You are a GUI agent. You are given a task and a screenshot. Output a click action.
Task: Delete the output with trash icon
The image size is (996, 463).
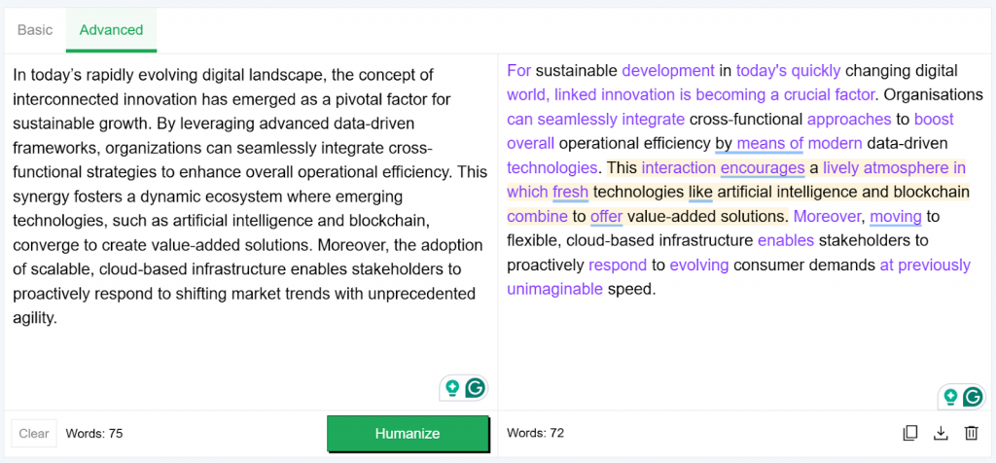(x=971, y=433)
